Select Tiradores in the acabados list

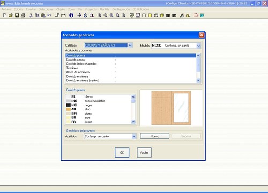point(131,68)
